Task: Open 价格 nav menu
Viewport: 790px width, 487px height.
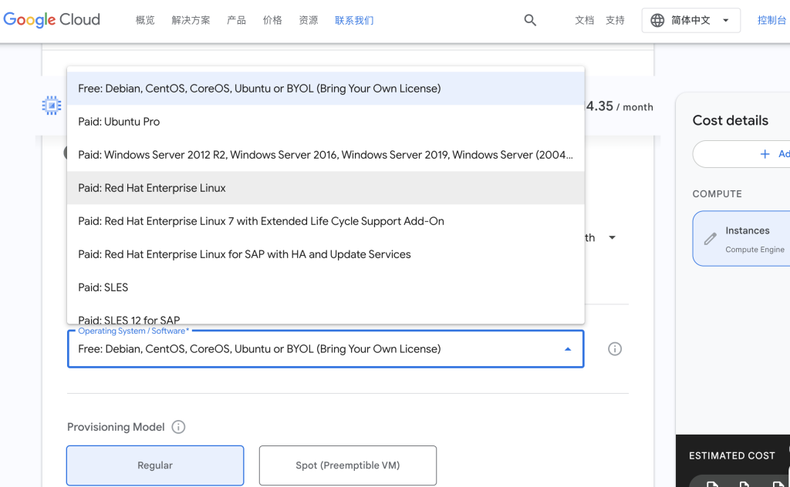Action: click(x=272, y=20)
